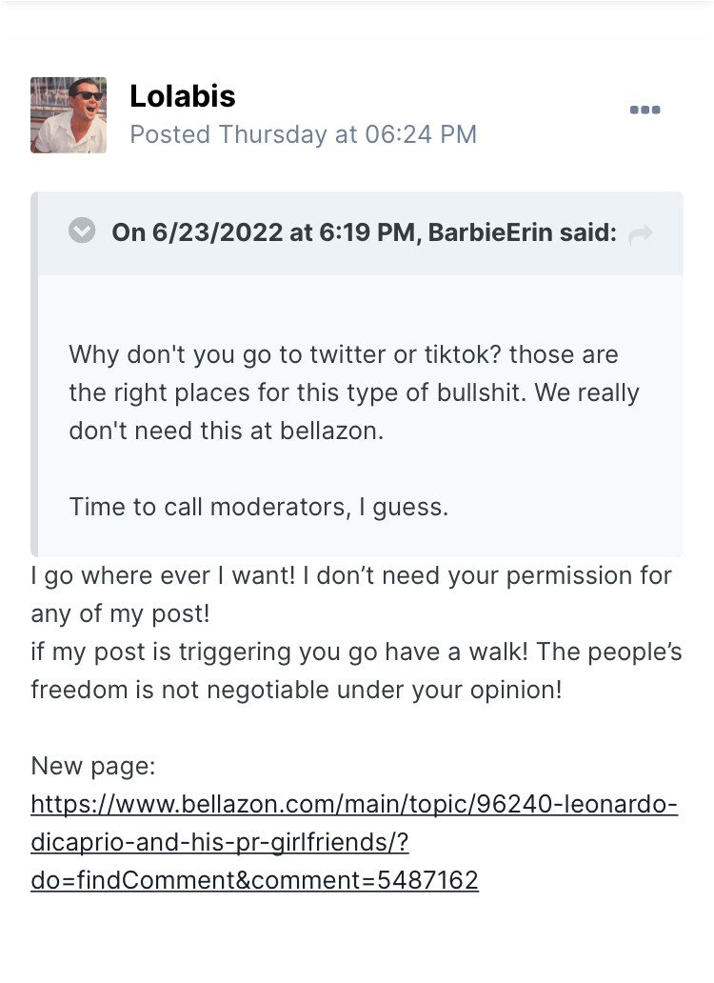The height and width of the screenshot is (983, 714).
Task: Click the "New page:" text label
Action: coord(93,766)
